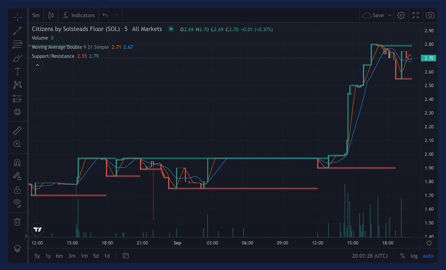Expand the left toolbar collapse arrow
The width and height of the screenshot is (446, 270).
click(26, 236)
